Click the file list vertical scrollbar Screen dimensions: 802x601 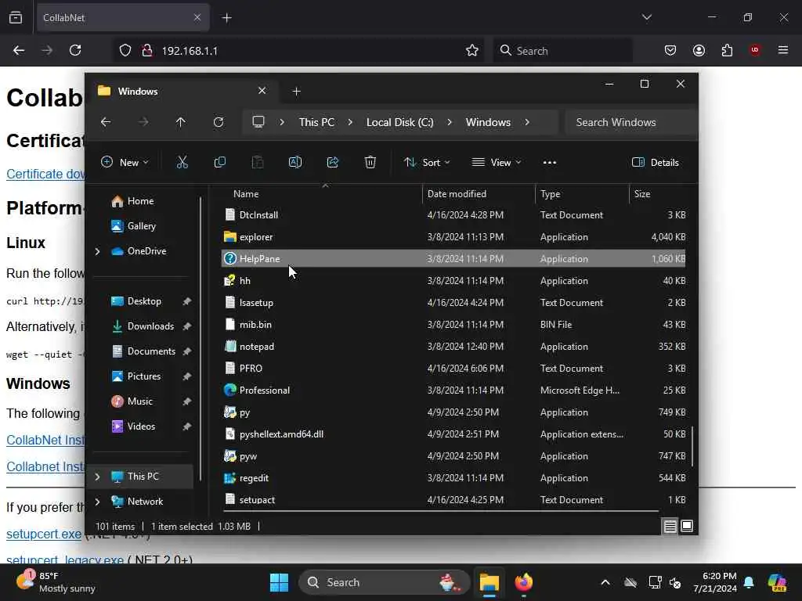(692, 446)
